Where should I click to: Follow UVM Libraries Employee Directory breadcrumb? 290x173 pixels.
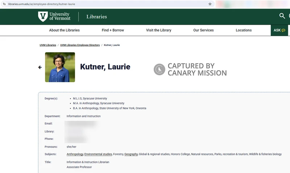point(80,45)
